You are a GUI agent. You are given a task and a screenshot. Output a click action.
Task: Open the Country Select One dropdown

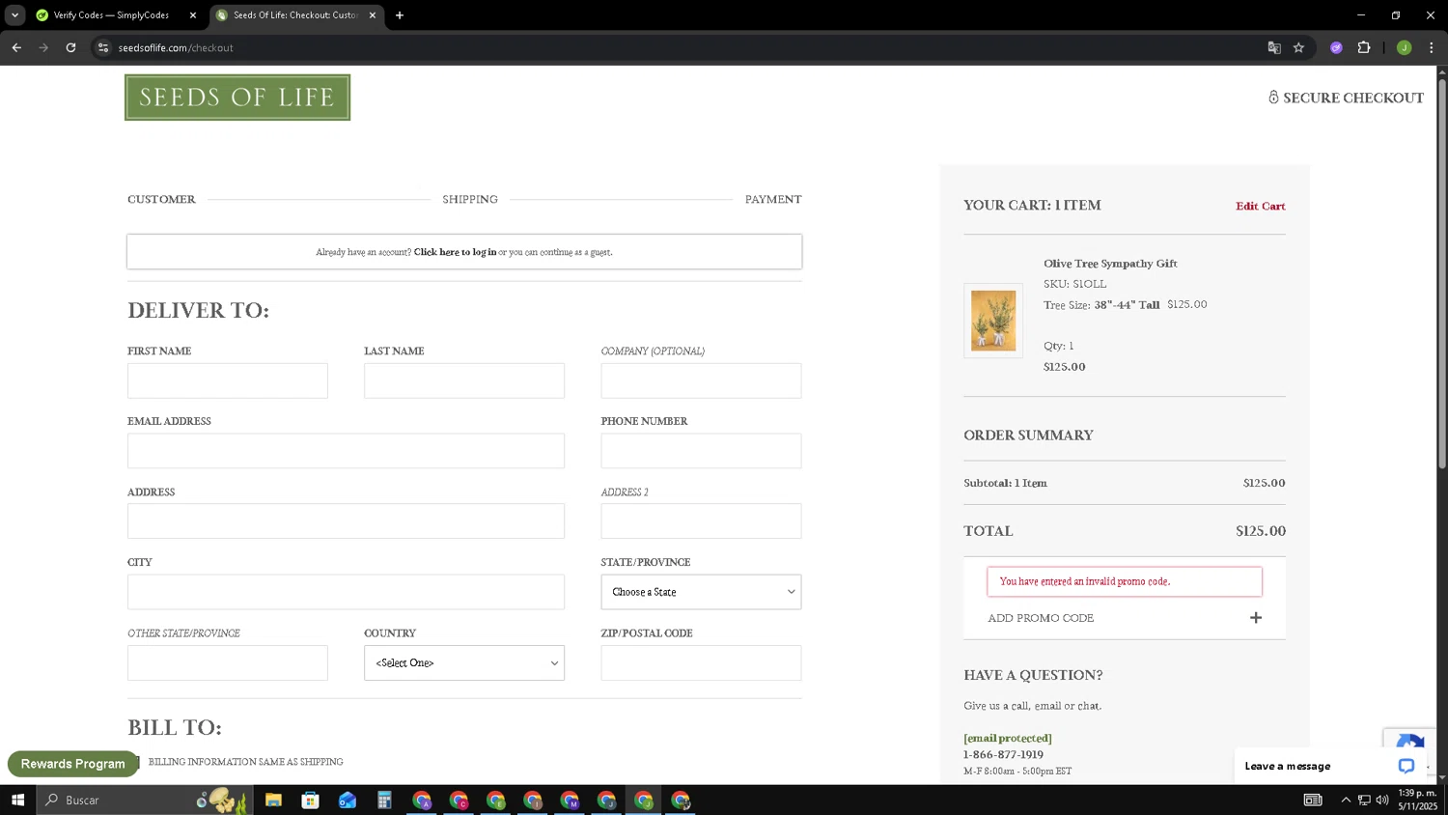click(x=464, y=662)
